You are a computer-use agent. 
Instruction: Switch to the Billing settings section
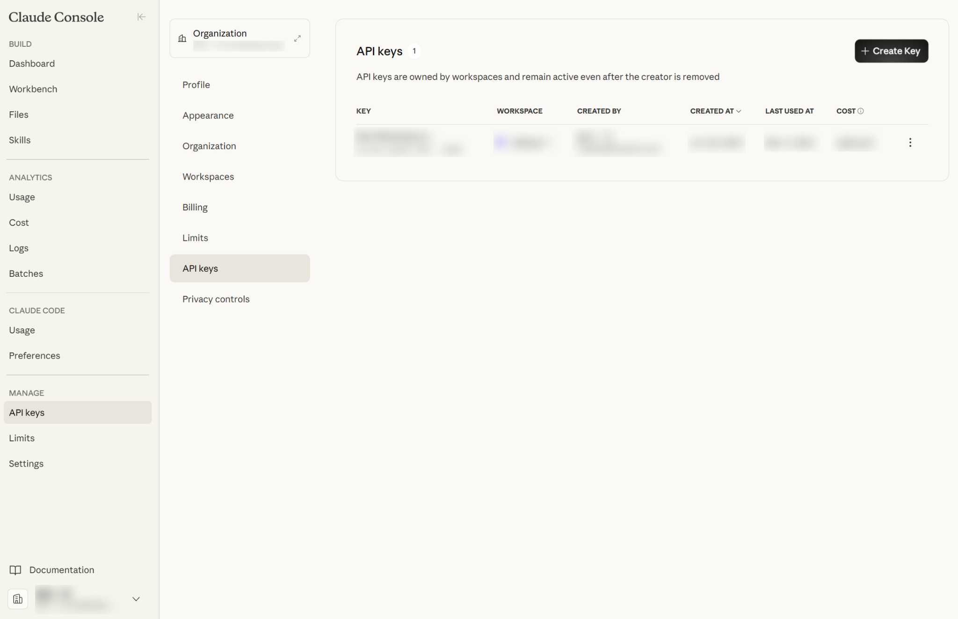coord(195,207)
